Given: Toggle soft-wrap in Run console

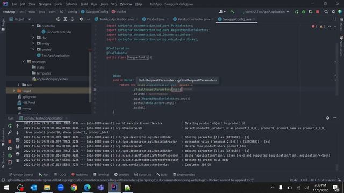Looking at the screenshot, I should coord(18,140).
